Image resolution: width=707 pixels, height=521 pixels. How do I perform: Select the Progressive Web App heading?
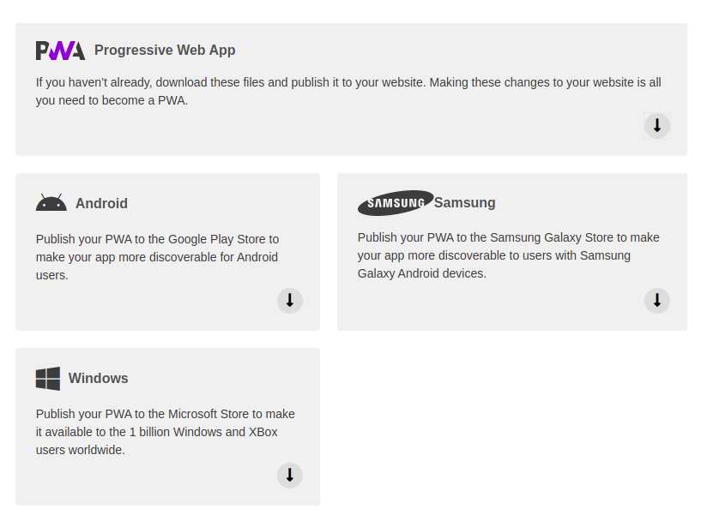[165, 50]
